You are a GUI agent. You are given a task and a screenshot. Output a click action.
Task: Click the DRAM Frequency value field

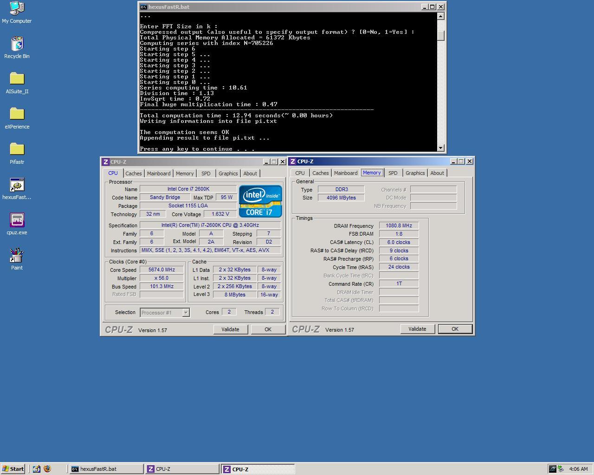399,226
